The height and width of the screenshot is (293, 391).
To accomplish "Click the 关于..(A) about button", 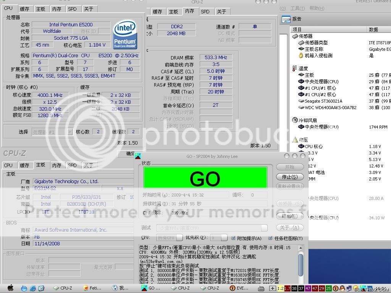I will [290, 227].
